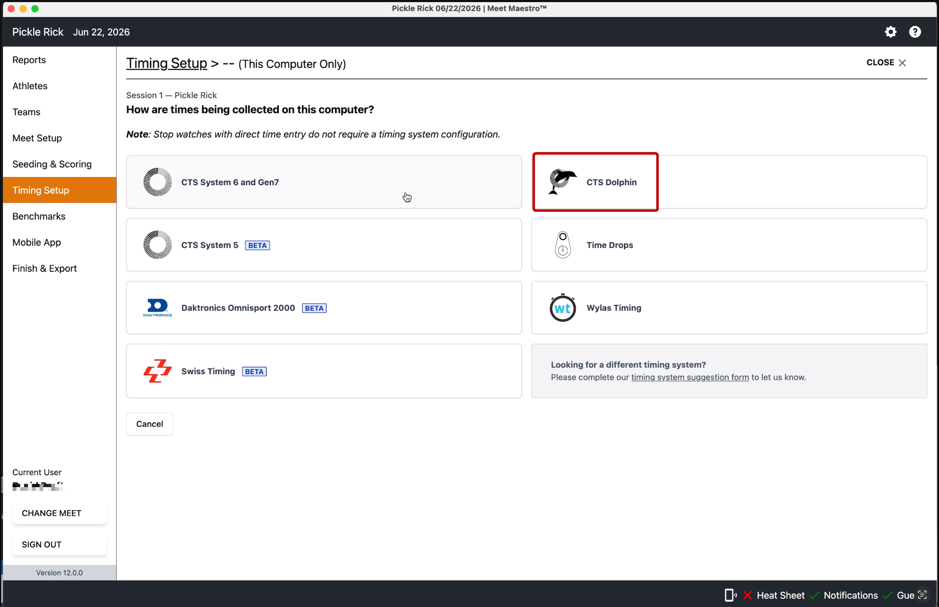Click the CTS System 6 radial logo
939x607 pixels.
tap(157, 182)
